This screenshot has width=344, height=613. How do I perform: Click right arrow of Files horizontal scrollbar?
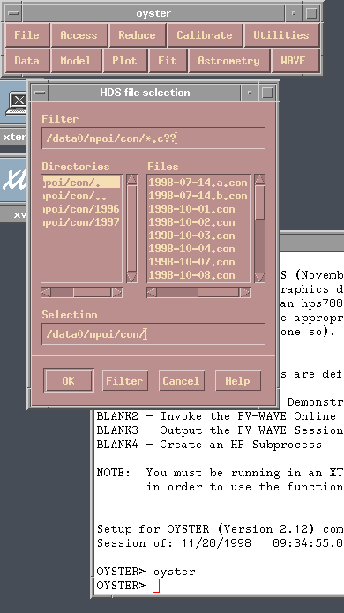(x=245, y=293)
